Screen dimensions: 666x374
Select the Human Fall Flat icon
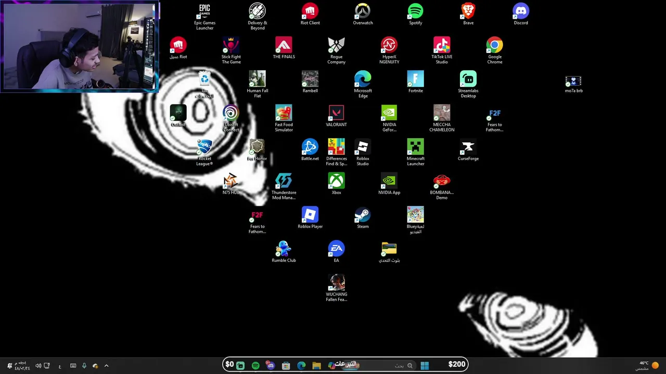[x=258, y=85]
